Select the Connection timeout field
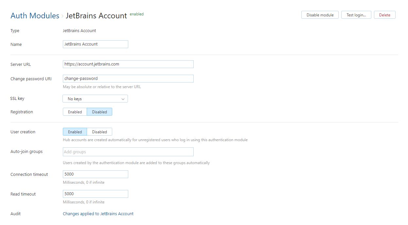This screenshot has height=225, width=408. (95, 174)
